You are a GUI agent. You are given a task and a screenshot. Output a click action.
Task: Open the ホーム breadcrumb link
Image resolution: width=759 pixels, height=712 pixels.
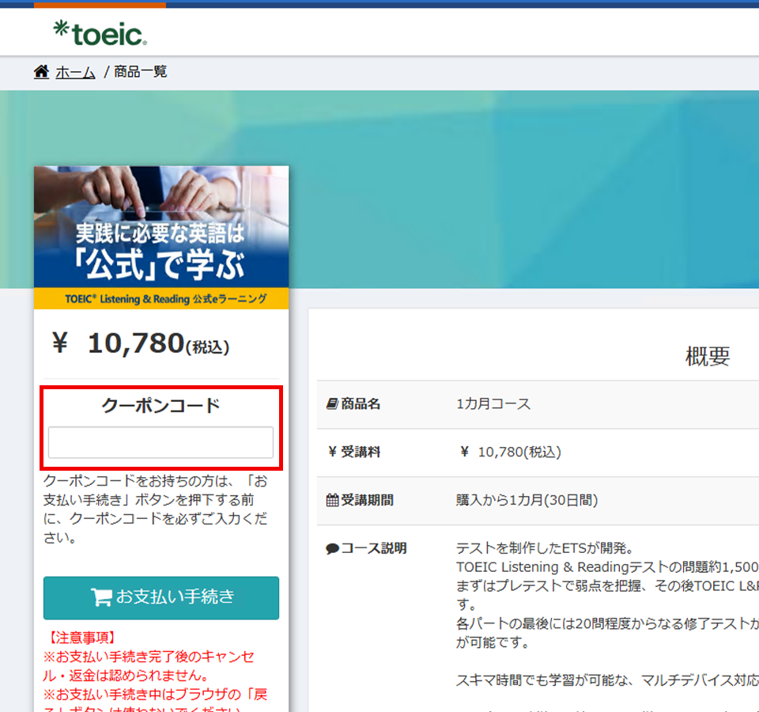point(75,72)
